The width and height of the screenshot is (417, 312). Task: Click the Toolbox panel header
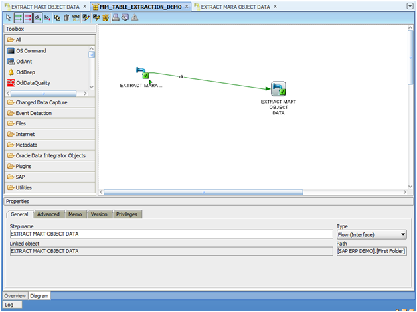(x=50, y=29)
